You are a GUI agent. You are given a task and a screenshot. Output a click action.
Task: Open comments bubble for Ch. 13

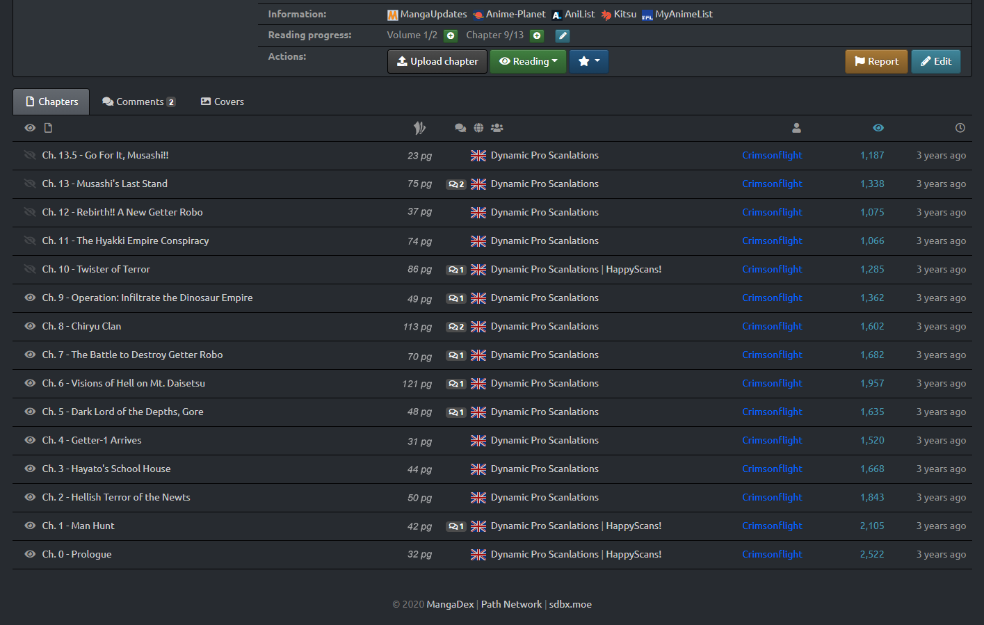(x=455, y=184)
